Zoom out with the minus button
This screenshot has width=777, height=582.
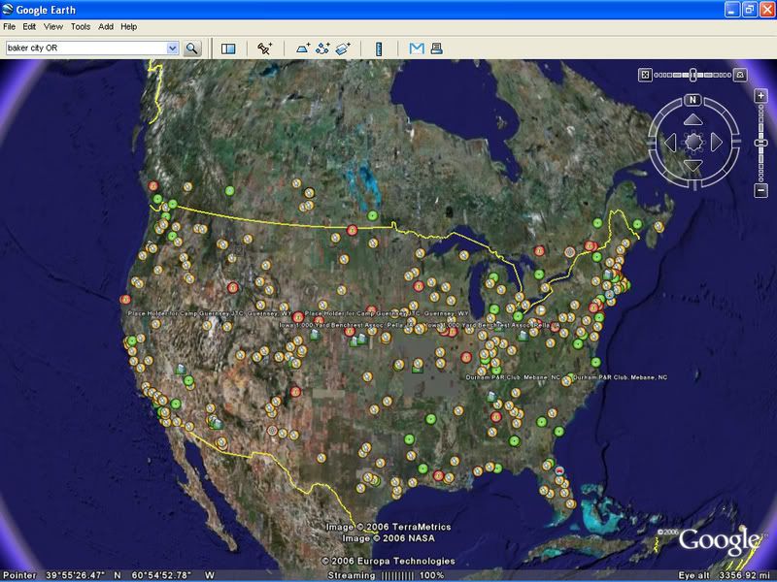[760, 190]
